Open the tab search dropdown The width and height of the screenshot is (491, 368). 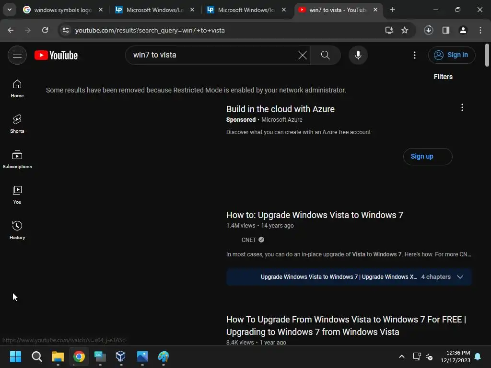10,10
